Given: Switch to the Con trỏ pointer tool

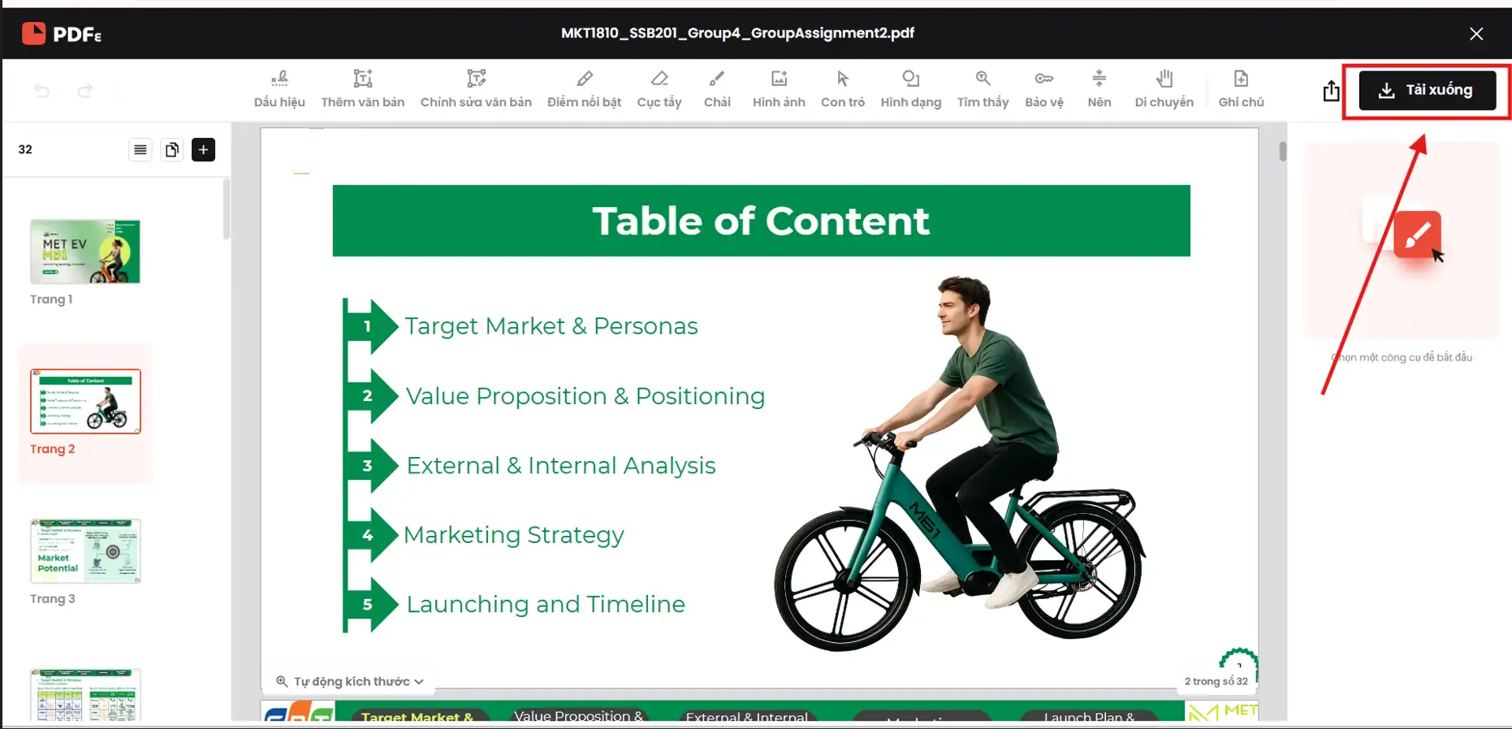Looking at the screenshot, I should tap(843, 89).
